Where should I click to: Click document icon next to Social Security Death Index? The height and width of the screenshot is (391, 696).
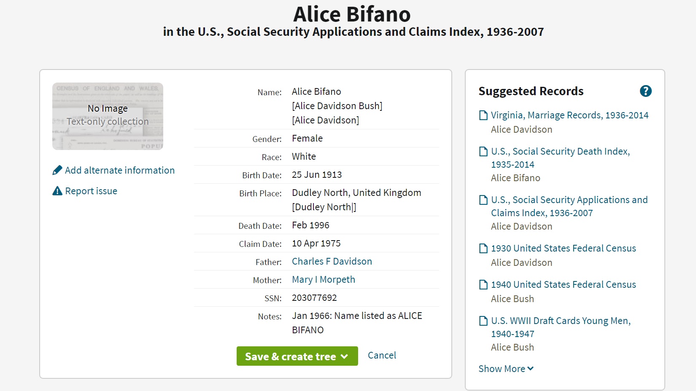click(483, 152)
